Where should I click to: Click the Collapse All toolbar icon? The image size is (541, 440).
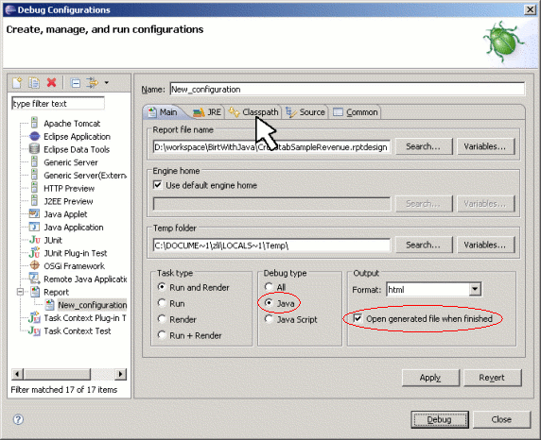[x=76, y=83]
